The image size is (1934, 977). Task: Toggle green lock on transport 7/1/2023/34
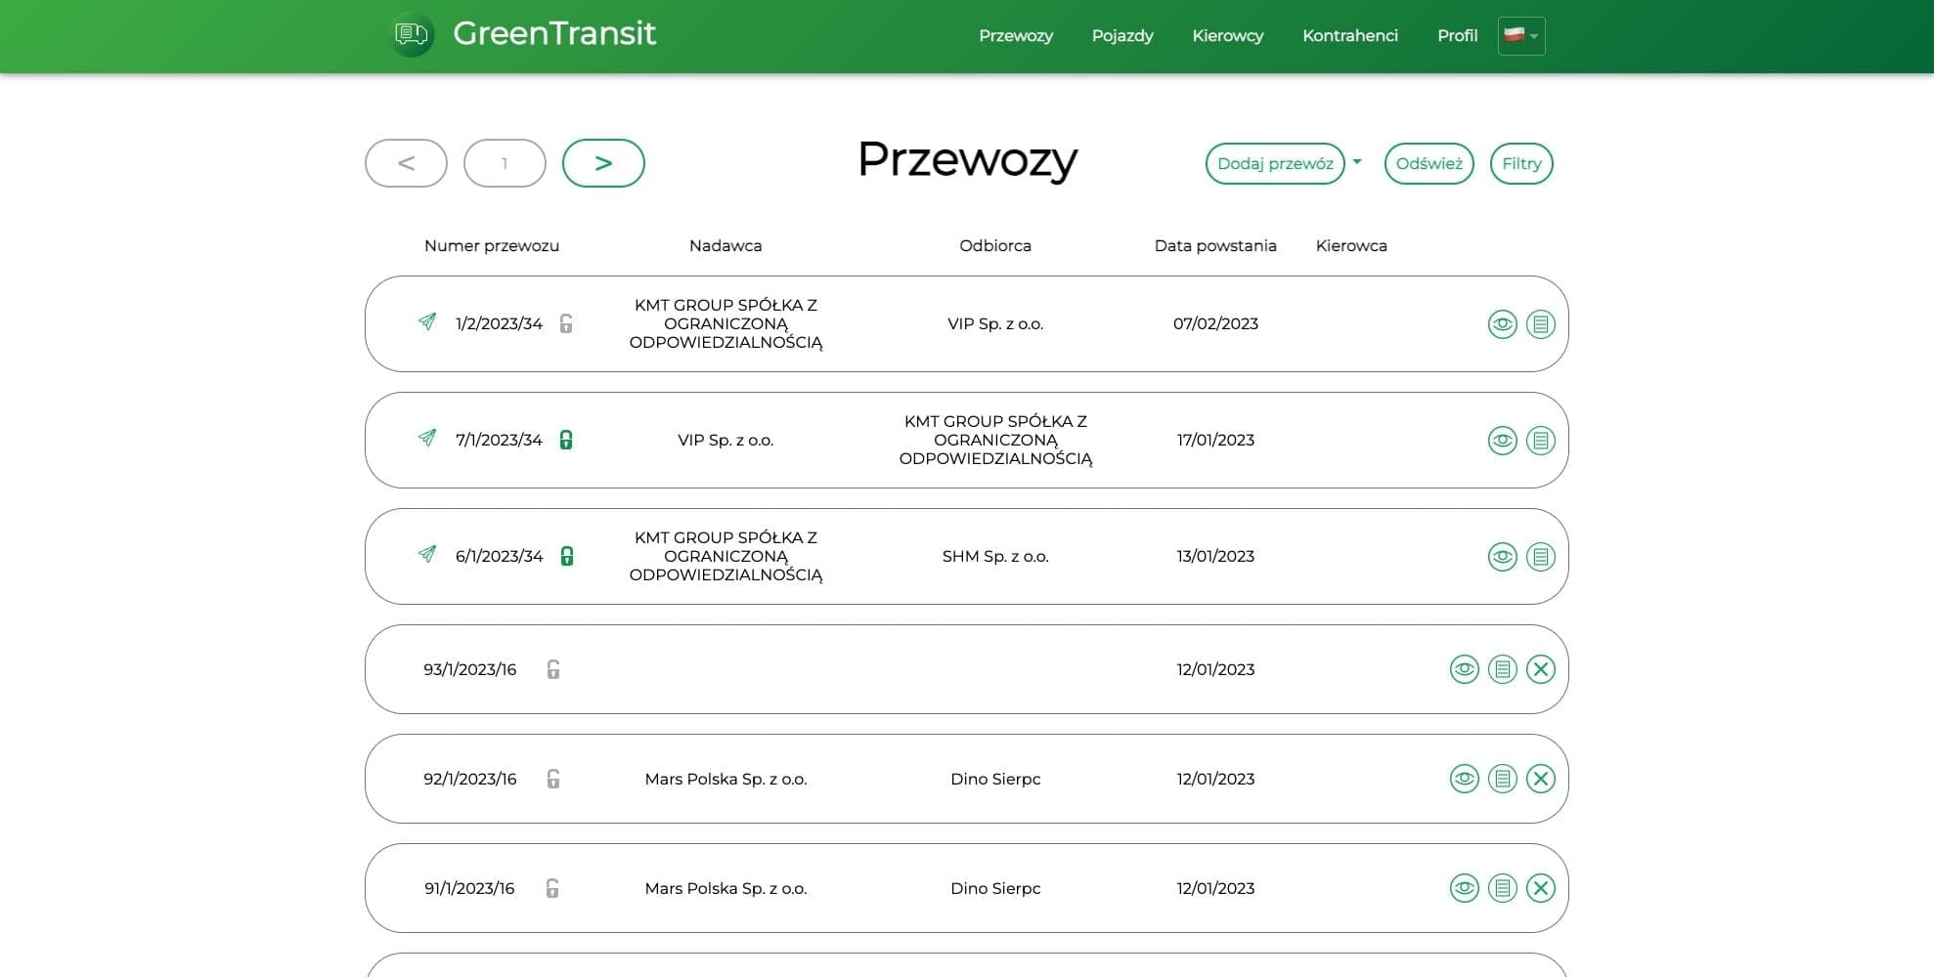pos(566,440)
